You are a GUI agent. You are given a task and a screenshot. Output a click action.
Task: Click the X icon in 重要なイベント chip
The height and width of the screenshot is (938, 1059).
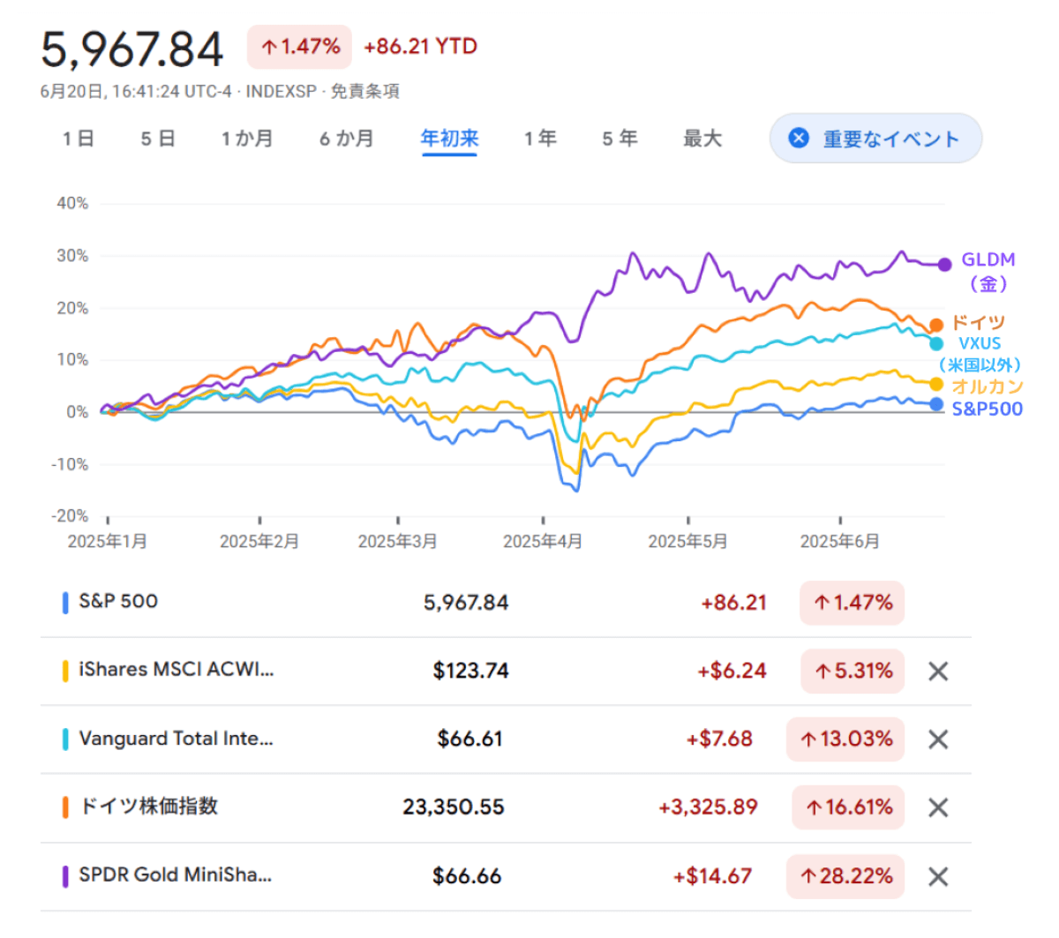tap(799, 138)
